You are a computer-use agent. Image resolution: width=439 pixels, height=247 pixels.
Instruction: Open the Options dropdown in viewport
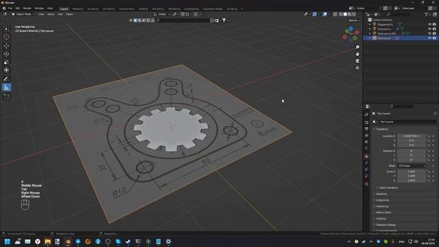coord(354,21)
